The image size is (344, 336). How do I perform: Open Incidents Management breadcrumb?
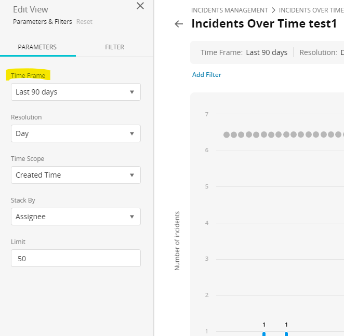point(229,10)
